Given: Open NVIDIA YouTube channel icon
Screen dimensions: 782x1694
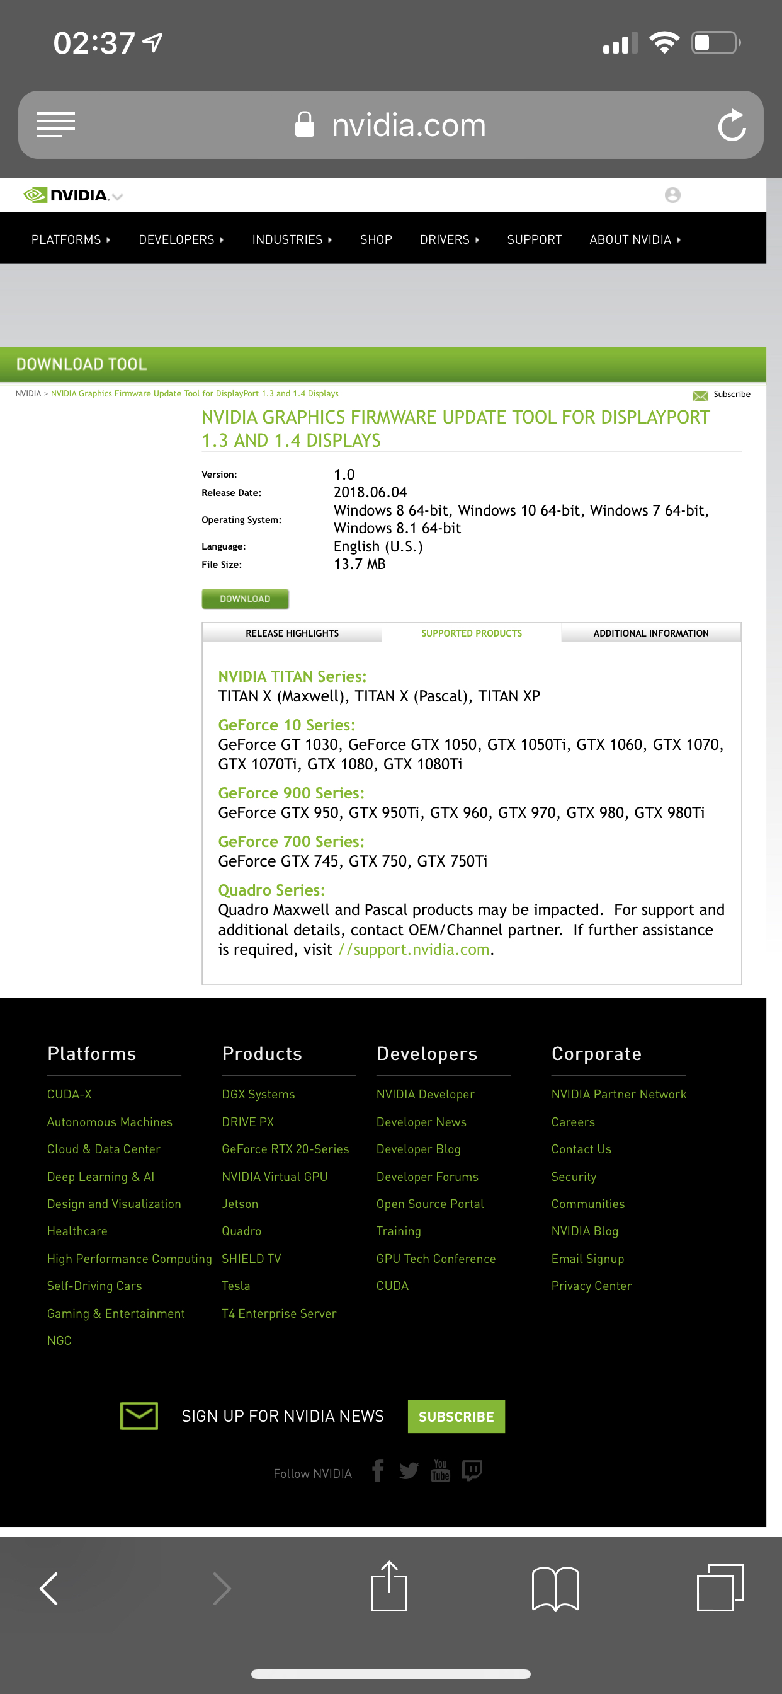Looking at the screenshot, I should [x=440, y=1470].
